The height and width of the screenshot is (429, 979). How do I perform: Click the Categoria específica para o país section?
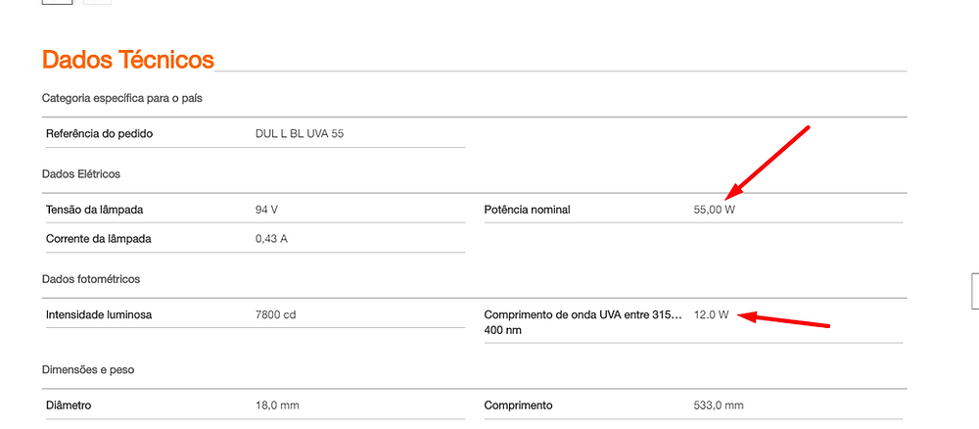click(121, 98)
